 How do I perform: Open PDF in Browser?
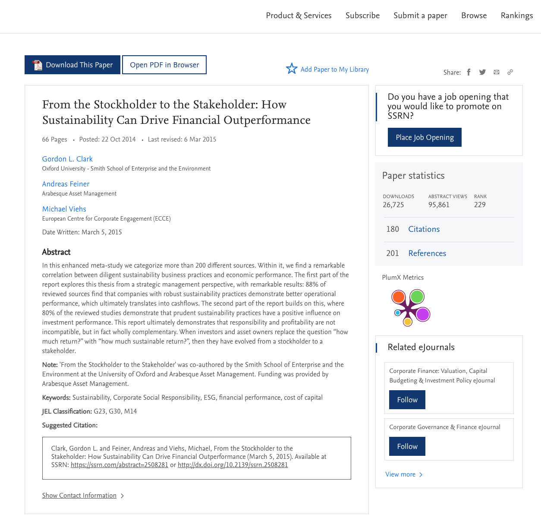(164, 65)
